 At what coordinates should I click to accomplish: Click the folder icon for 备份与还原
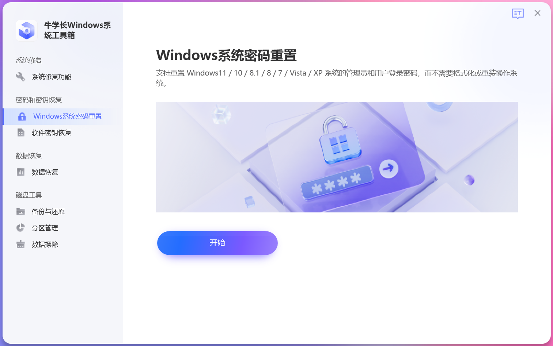coord(21,211)
